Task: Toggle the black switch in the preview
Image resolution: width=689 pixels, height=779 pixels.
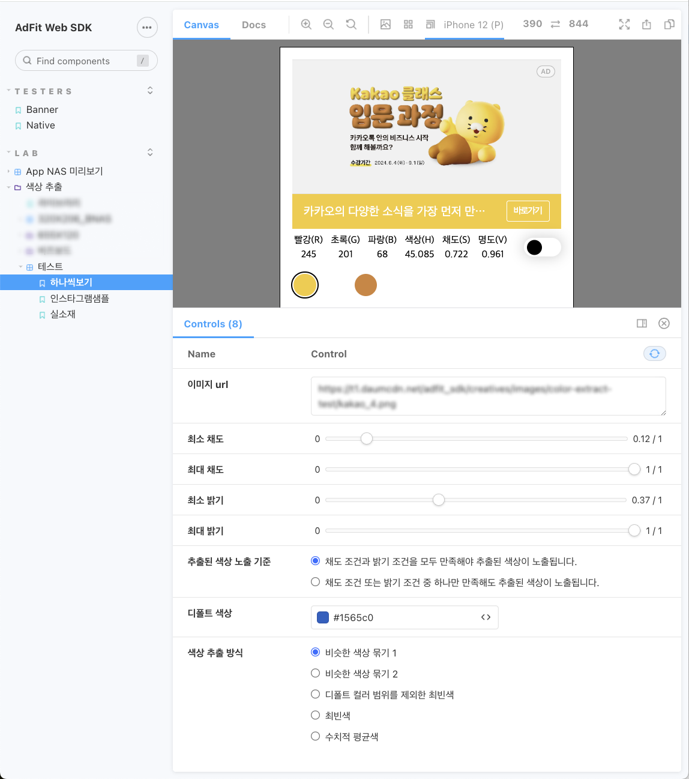Action: [x=543, y=247]
